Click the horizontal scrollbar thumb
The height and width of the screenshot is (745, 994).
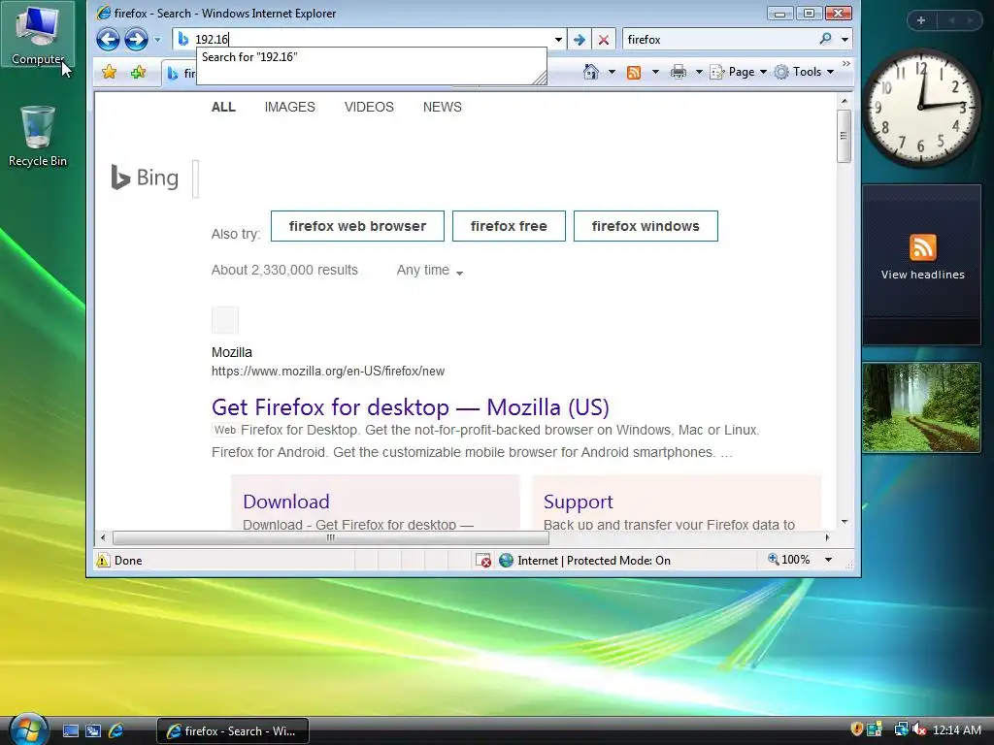click(330, 537)
